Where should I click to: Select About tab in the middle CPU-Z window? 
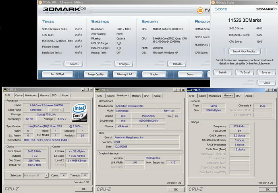pyautogui.click(x=157, y=95)
